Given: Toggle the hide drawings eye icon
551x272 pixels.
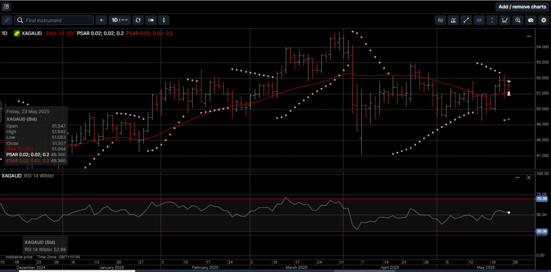Looking at the screenshot, I should tap(479, 20).
